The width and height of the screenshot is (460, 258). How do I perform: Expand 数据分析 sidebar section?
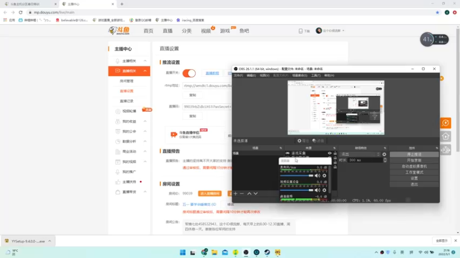[x=145, y=141]
